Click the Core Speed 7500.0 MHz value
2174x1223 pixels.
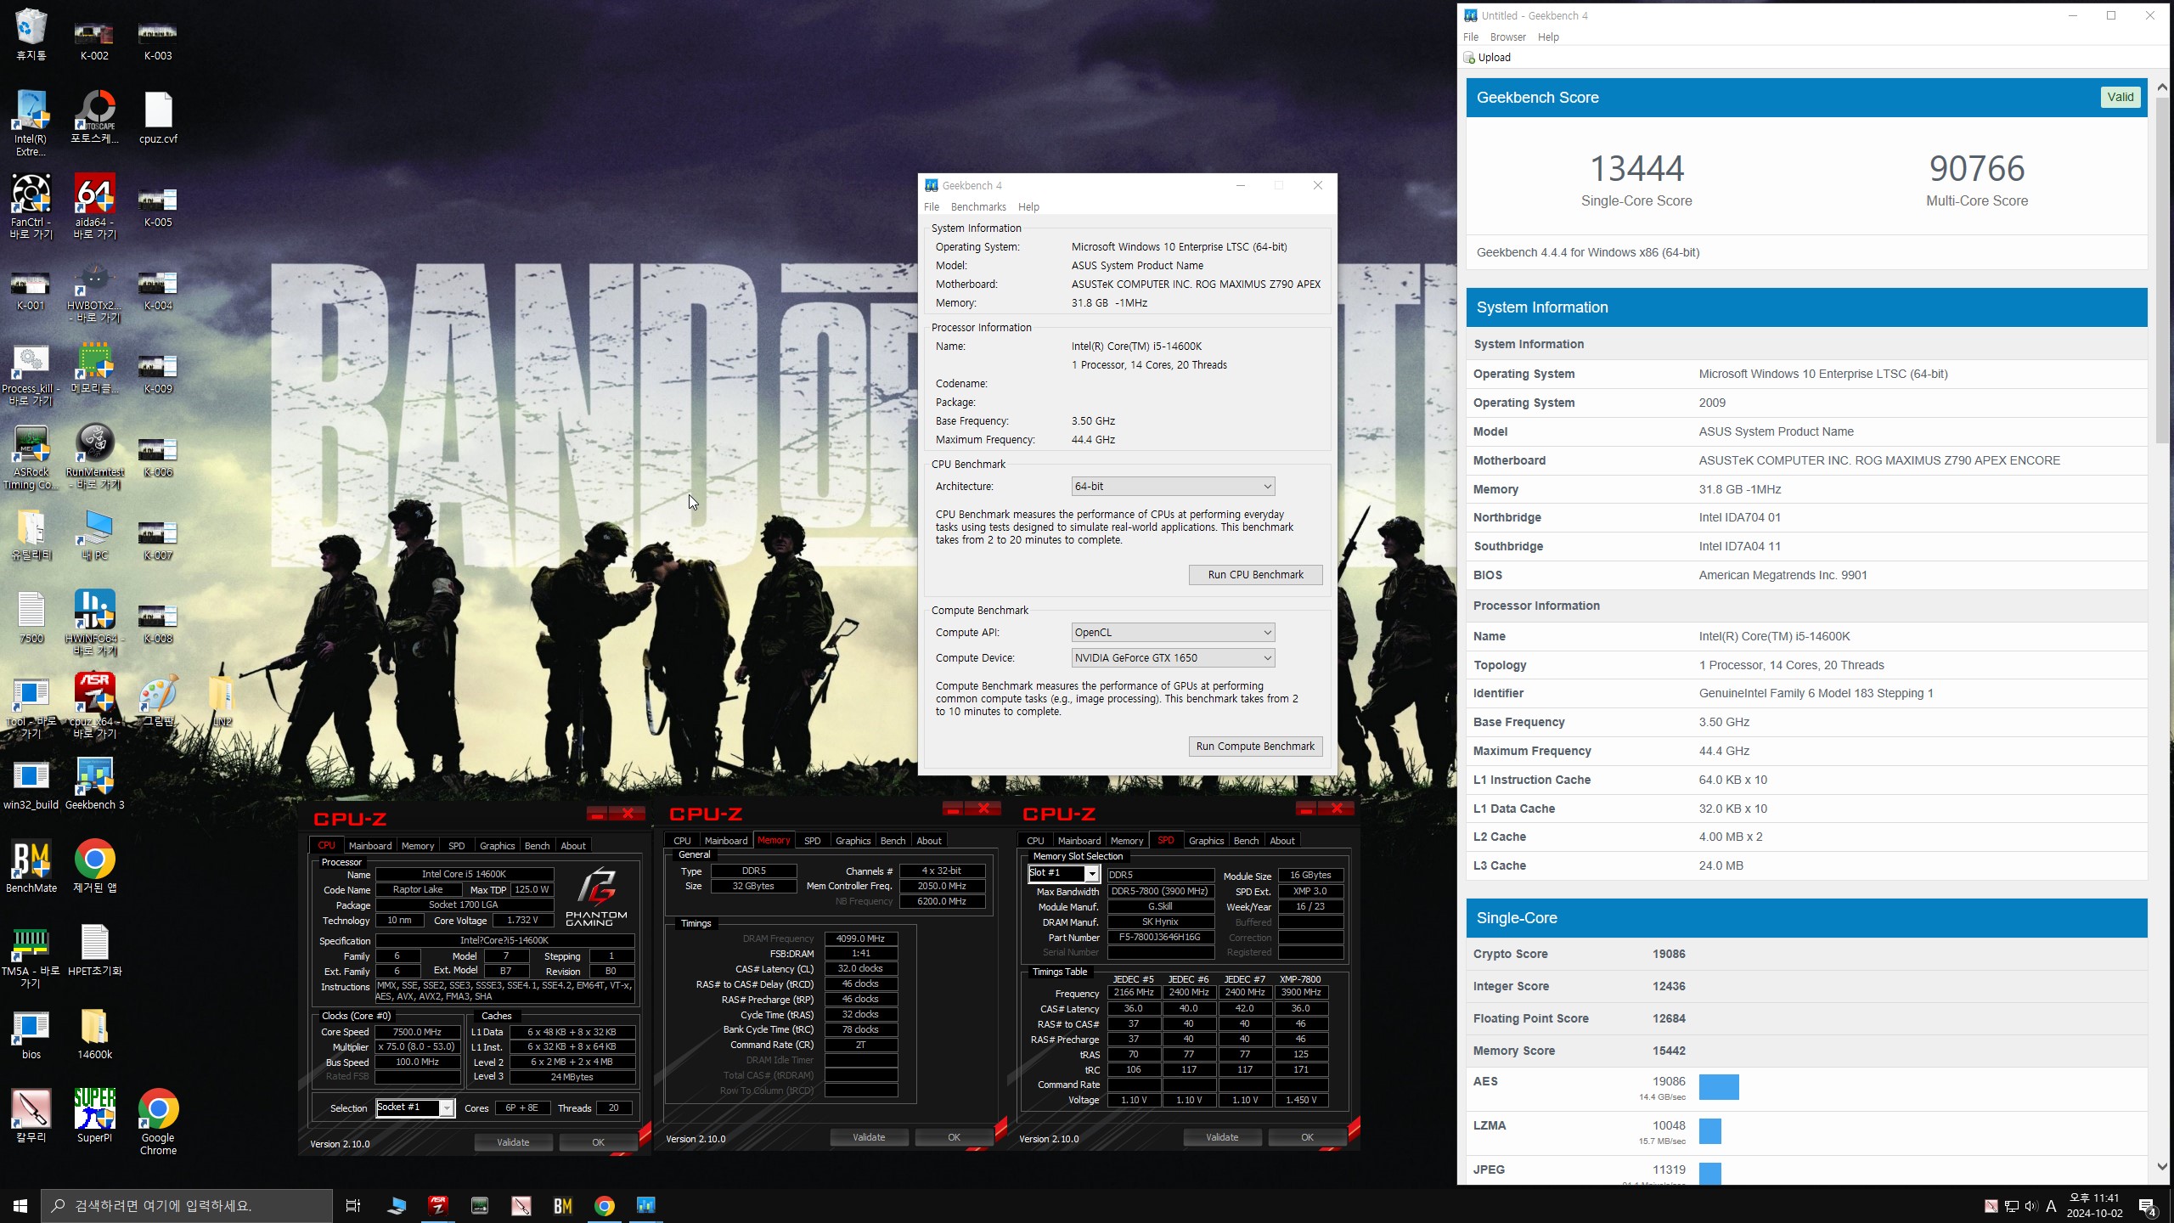tap(417, 1032)
